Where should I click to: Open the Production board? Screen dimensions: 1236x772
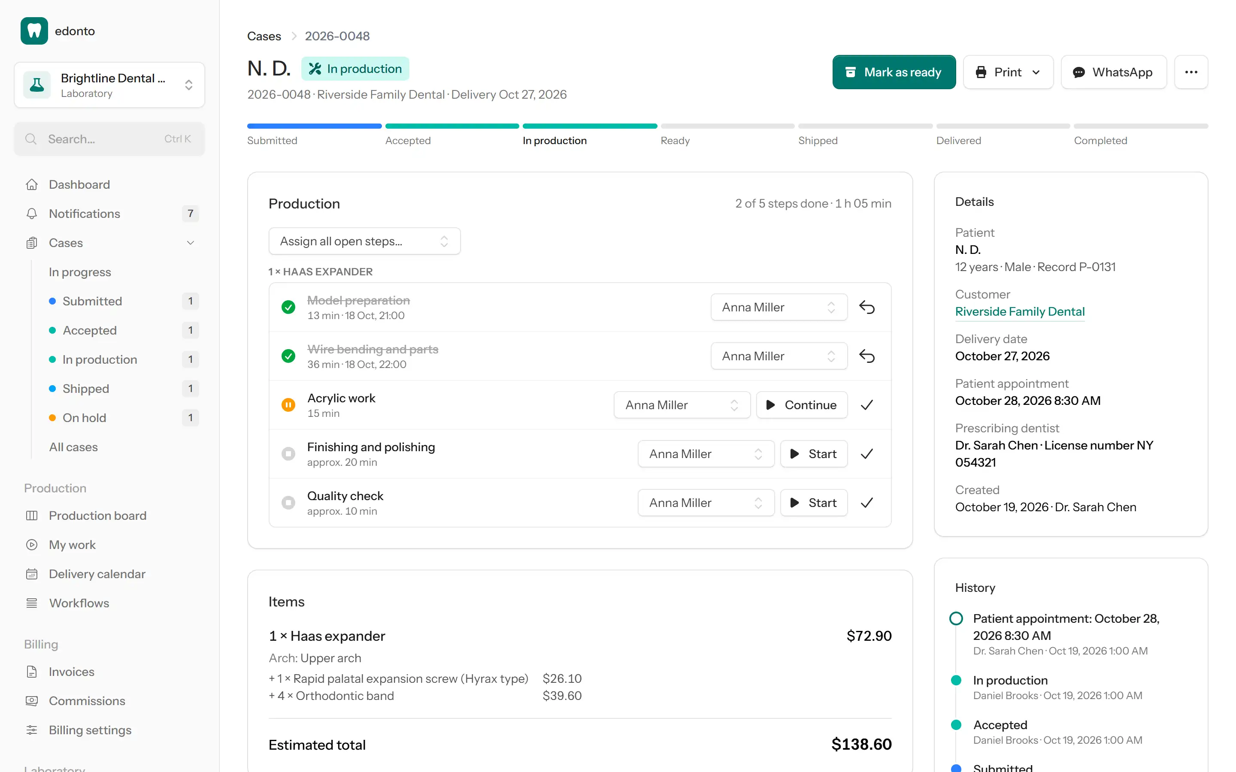click(x=110, y=516)
